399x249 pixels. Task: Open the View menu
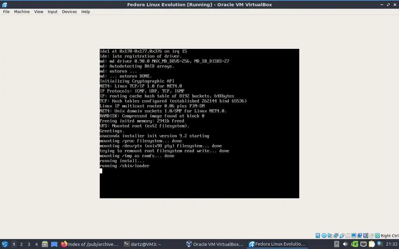pyautogui.click(x=39, y=12)
